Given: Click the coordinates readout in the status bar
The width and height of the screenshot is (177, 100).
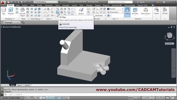Looking at the screenshot, I should (x=11, y=98).
